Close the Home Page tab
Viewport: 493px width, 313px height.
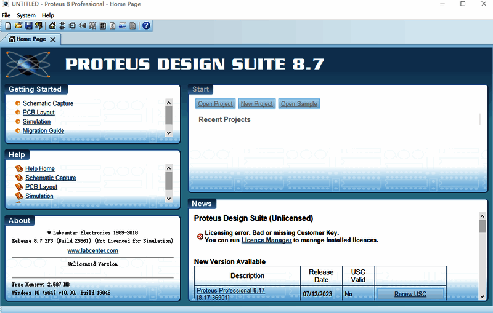(x=53, y=39)
